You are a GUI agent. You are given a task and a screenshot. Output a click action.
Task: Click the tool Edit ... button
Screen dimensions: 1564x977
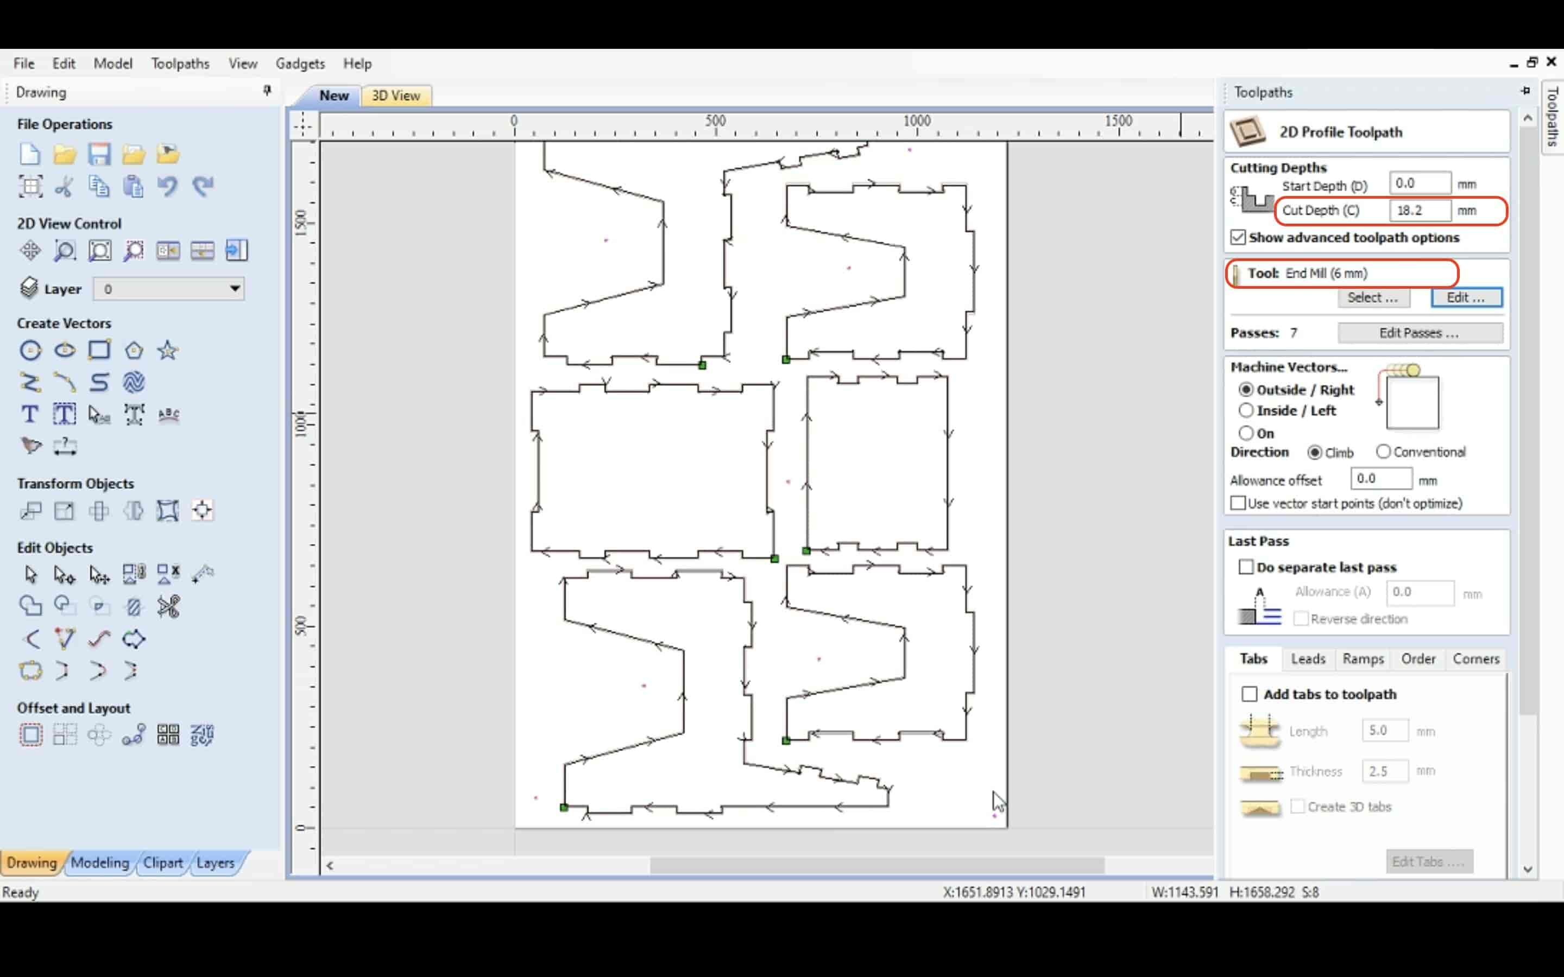click(x=1466, y=297)
